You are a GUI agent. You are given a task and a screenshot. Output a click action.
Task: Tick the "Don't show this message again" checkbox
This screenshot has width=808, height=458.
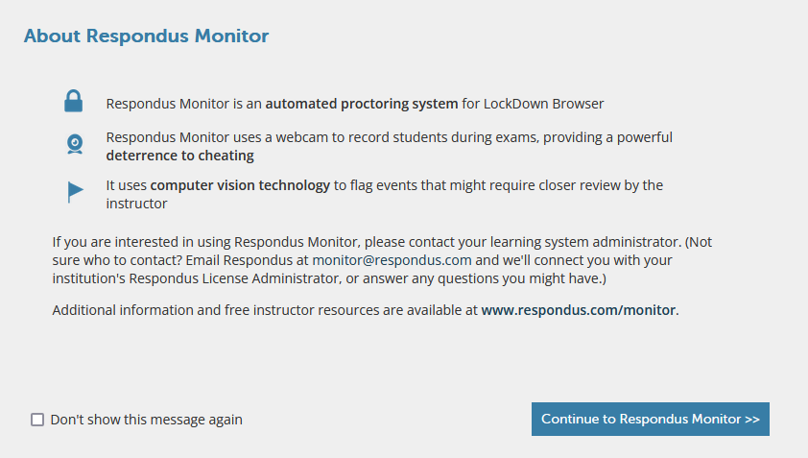point(37,420)
